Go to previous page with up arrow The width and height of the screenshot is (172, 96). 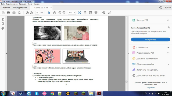point(27,13)
